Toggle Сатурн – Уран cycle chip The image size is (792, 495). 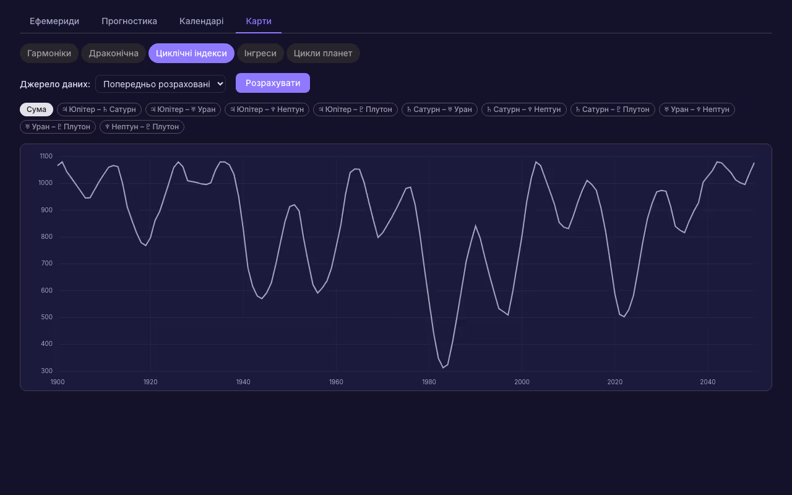click(439, 110)
